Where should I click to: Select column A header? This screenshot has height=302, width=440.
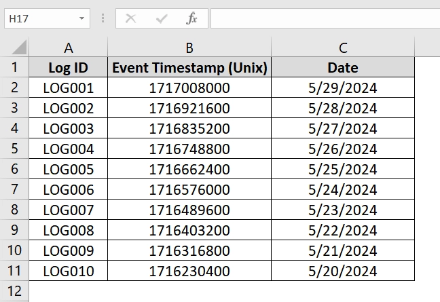tap(68, 48)
